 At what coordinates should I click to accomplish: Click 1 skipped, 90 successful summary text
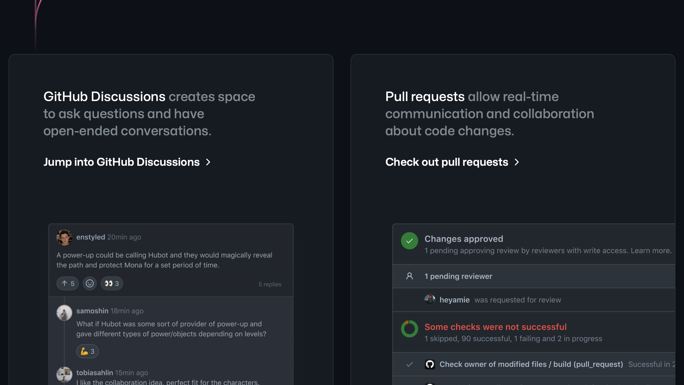click(513, 338)
